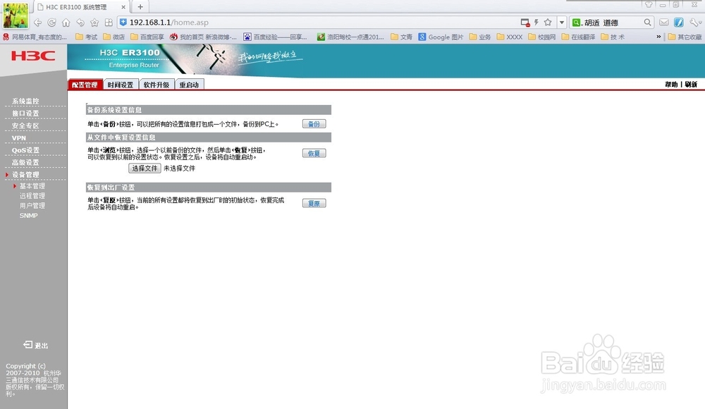Switch to the 软件升级 tab

157,85
